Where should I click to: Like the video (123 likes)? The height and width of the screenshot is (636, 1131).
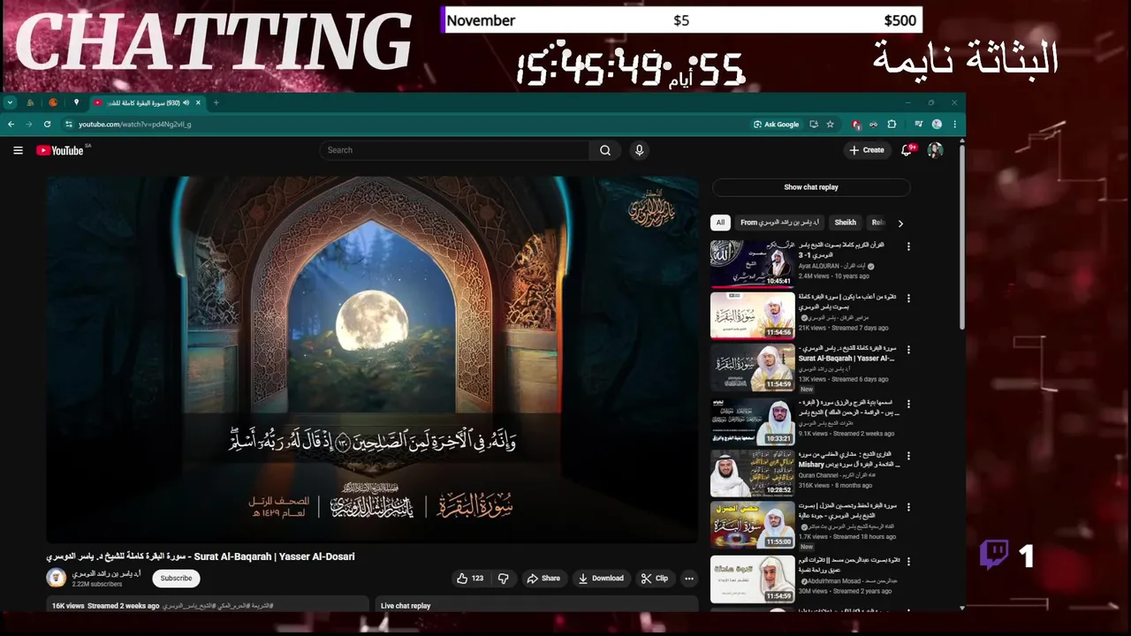coord(469,579)
